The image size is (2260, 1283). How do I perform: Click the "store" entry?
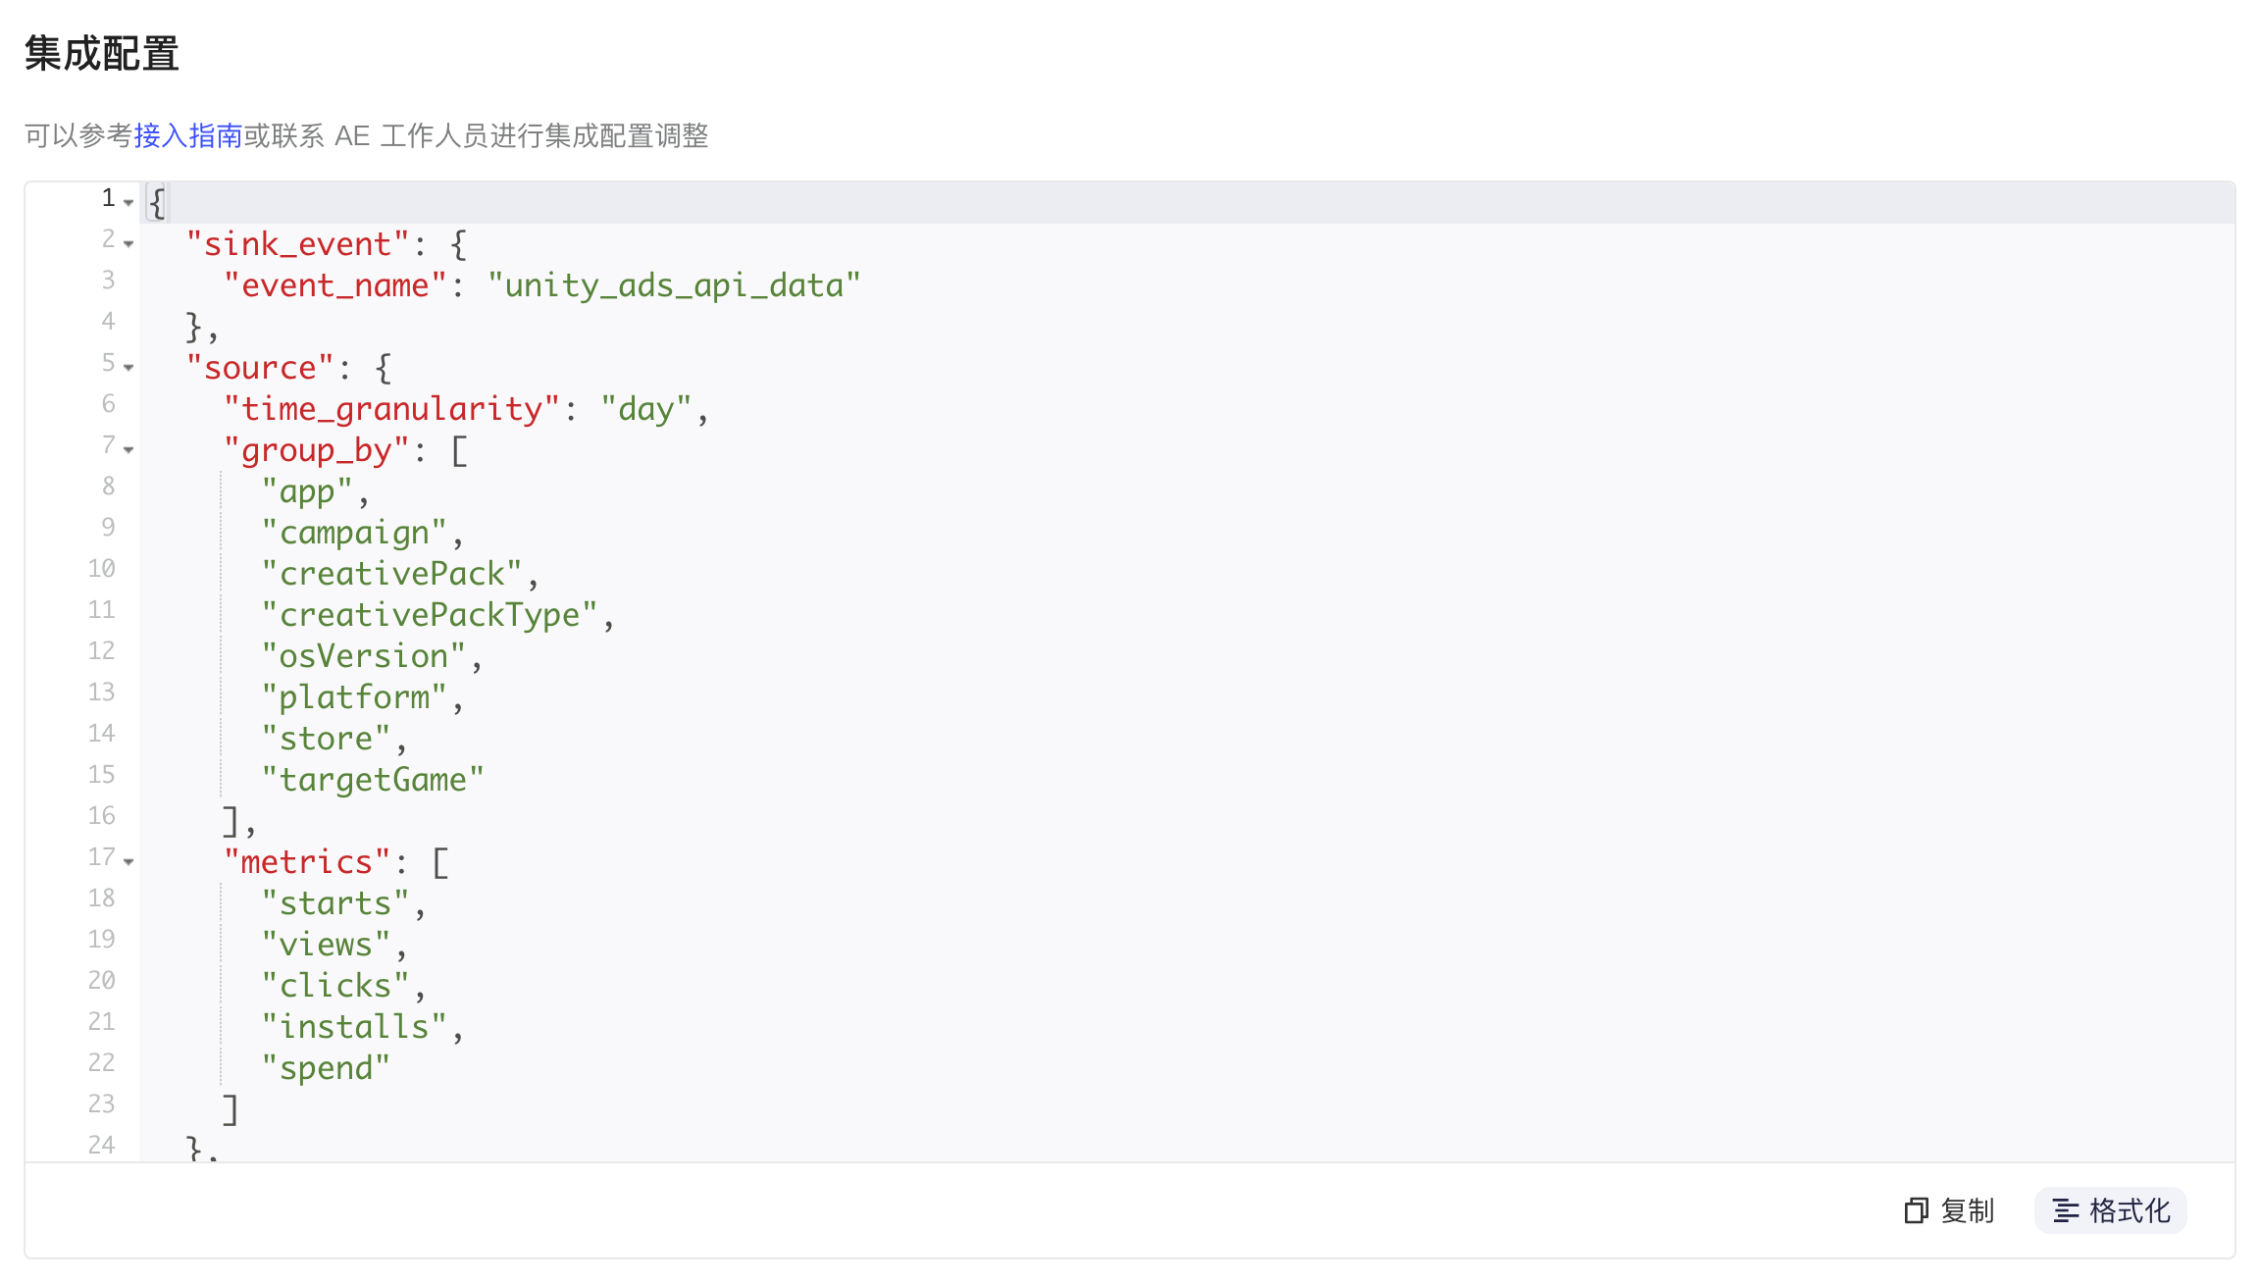coord(326,739)
